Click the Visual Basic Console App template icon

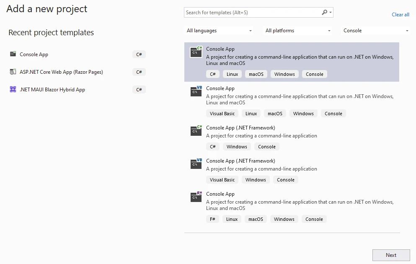click(x=196, y=91)
